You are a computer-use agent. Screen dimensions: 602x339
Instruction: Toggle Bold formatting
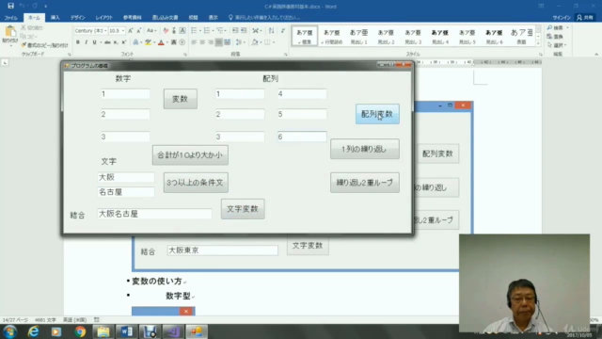tap(77, 42)
